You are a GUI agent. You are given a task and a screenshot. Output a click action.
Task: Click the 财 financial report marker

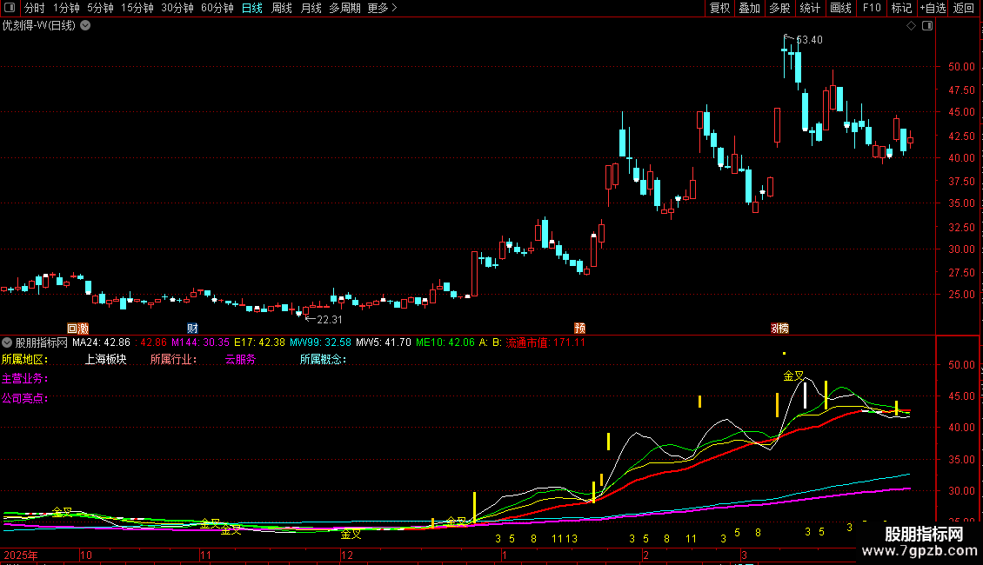coord(192,329)
